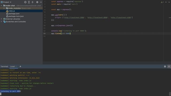This screenshot has width=171, height=96.
Task: Collapse the node-chat root folder
Action: click(1, 5)
